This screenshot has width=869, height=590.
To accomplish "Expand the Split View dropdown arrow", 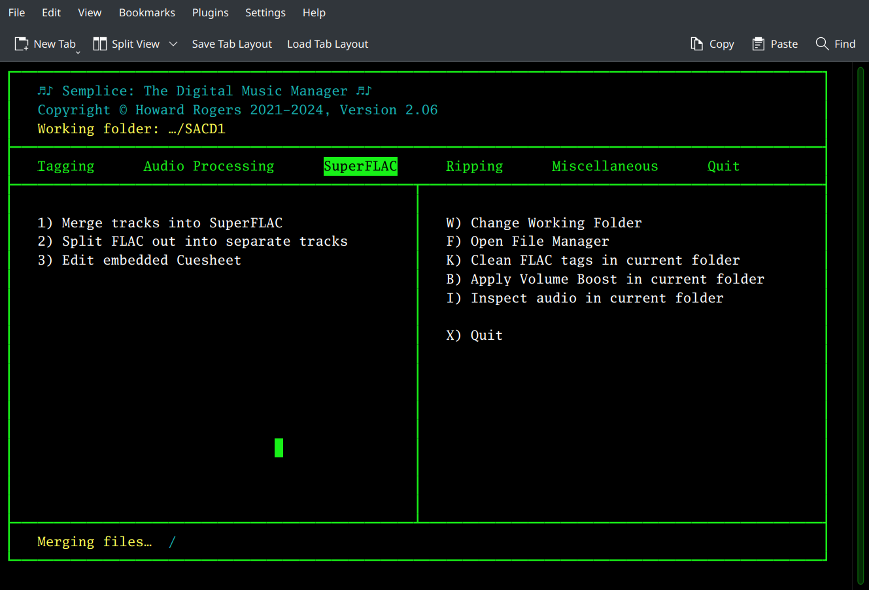I will click(x=173, y=44).
